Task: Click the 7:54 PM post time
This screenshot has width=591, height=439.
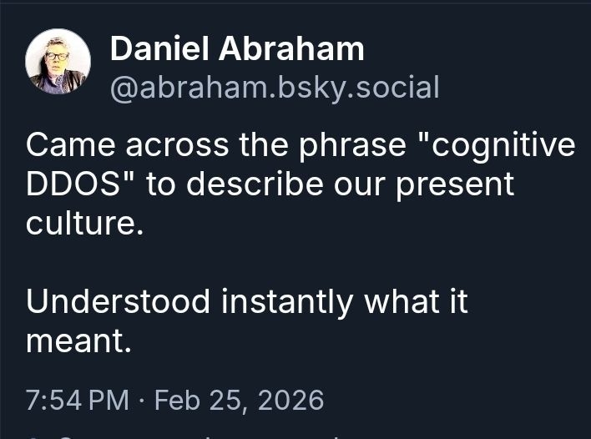Action: (x=78, y=400)
